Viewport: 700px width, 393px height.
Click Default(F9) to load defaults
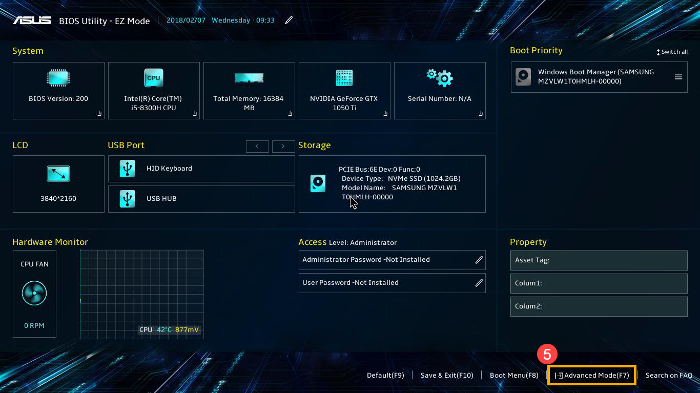click(385, 375)
